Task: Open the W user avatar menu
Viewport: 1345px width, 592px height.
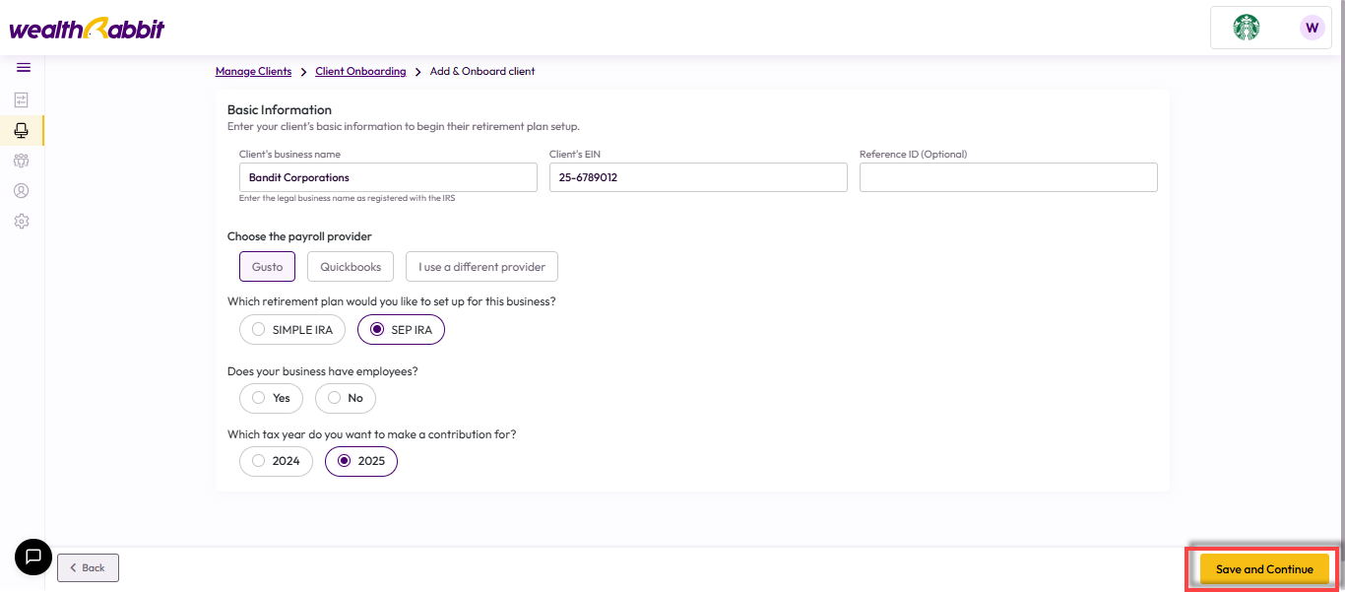Action: tap(1312, 28)
